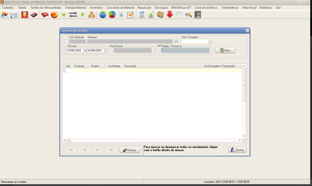This screenshot has height=186, width=312.
Task: Click the black transfer arrows toolbar icon
Action: [x=73, y=15]
